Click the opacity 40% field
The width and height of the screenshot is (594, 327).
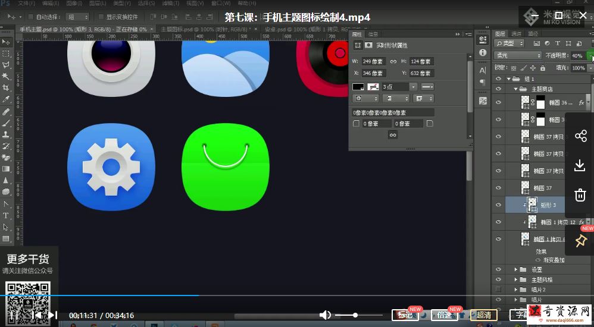point(577,56)
